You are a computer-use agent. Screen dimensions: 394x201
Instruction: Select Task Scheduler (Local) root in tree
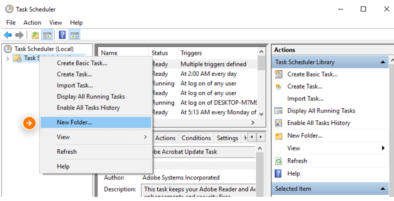point(44,49)
